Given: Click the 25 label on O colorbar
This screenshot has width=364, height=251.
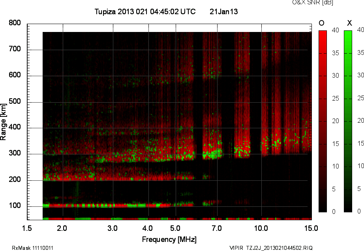Looking at the screenshot, I should (x=336, y=99).
